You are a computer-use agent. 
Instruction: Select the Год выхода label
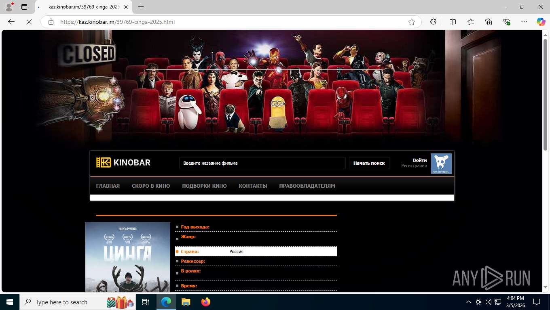point(195,227)
